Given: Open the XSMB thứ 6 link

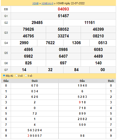Looking at the screenshot, I should 47,3.
